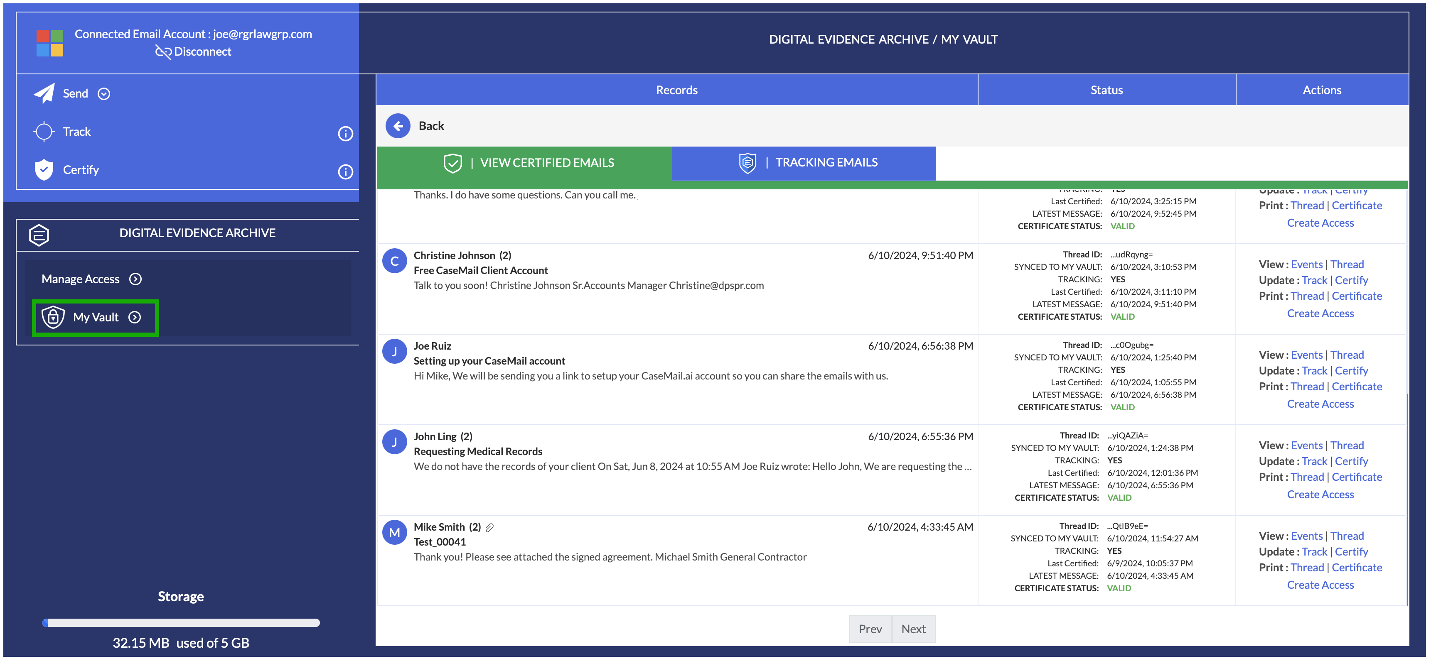The height and width of the screenshot is (661, 1431).
Task: Click the Track crosshair icon
Action: [x=44, y=132]
